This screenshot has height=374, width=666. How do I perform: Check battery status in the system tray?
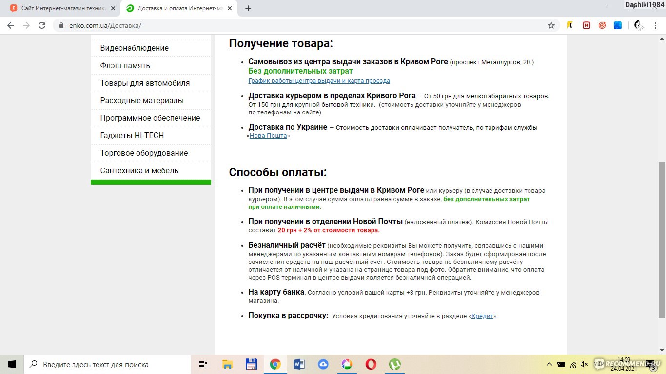pyautogui.click(x=561, y=364)
